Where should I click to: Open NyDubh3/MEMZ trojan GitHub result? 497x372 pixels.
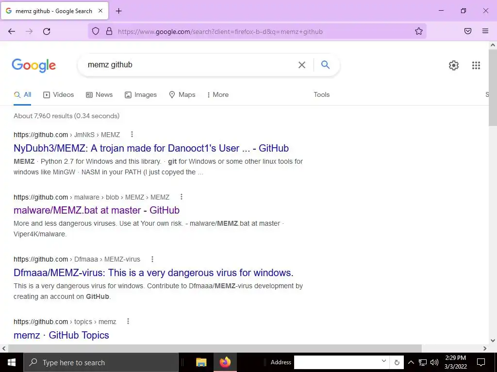tap(151, 148)
